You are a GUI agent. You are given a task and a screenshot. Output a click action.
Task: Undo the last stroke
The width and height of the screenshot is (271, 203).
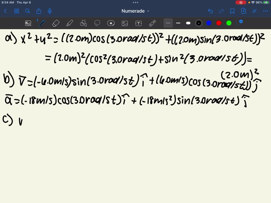coord(210,11)
